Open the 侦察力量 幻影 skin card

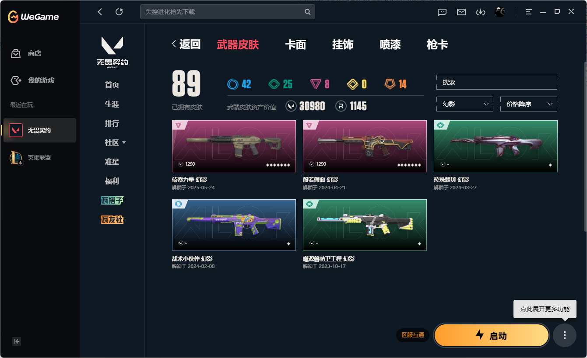pos(234,146)
